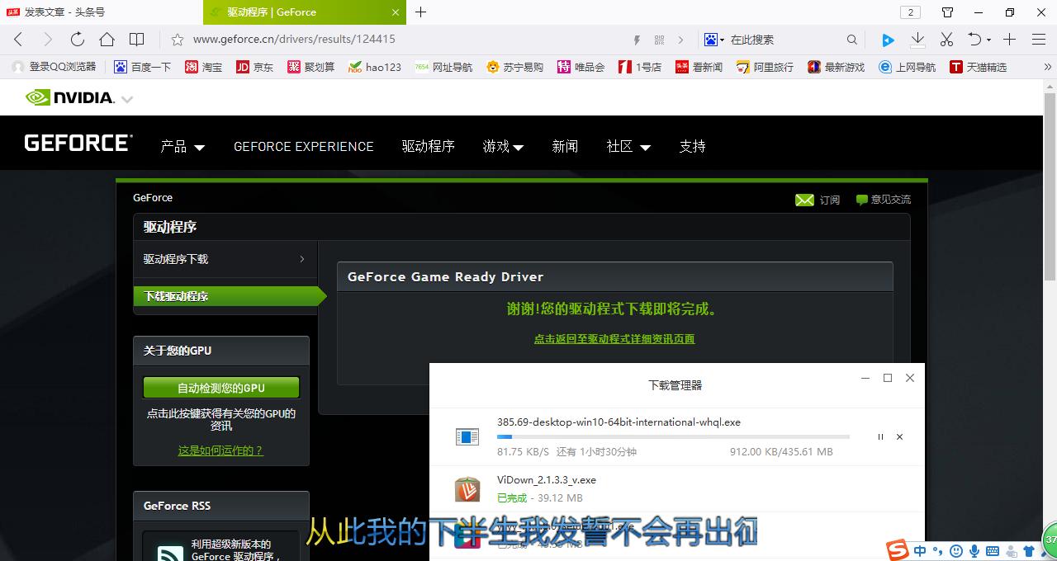
Task: Click the microphone icon on Sogou input bar
Action: [x=974, y=551]
